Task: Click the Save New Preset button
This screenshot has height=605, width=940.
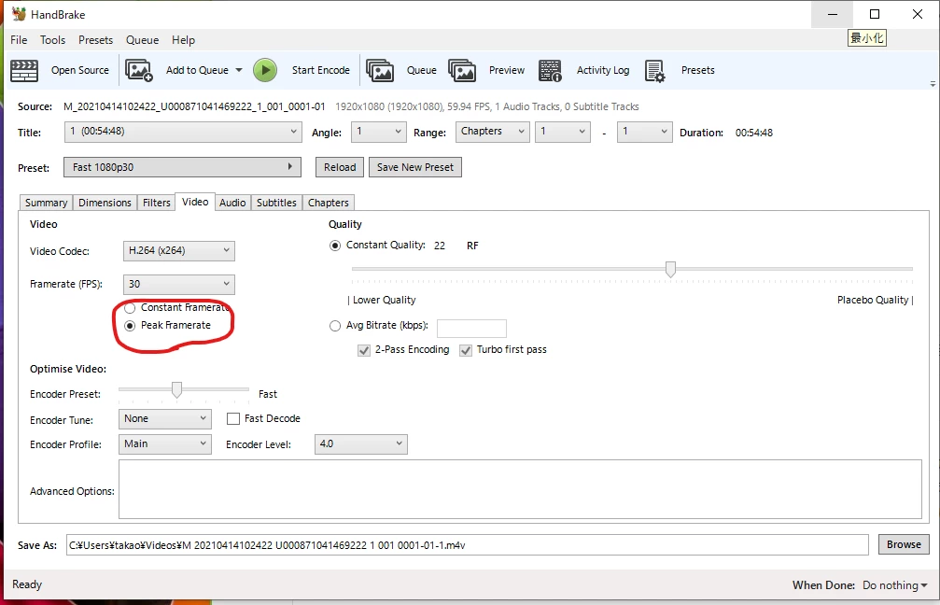Action: 414,167
